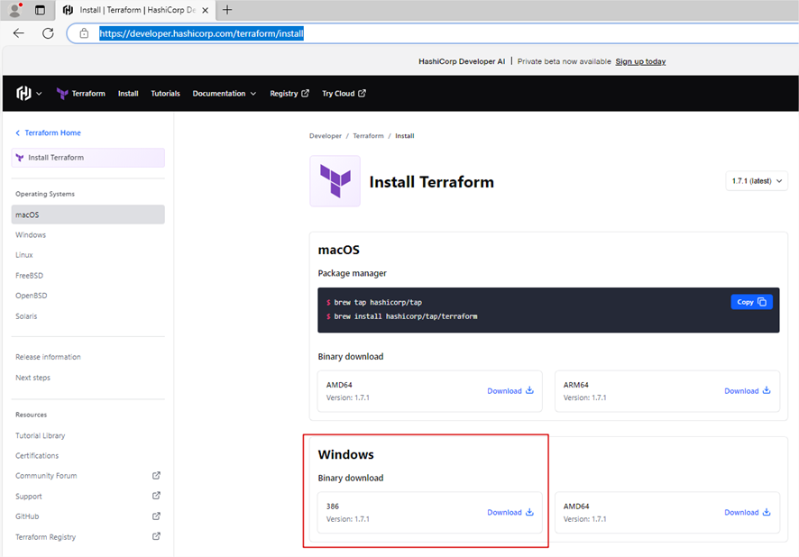Select Install Terraform in sidebar
Viewport: 799px width, 557px height.
coord(88,158)
